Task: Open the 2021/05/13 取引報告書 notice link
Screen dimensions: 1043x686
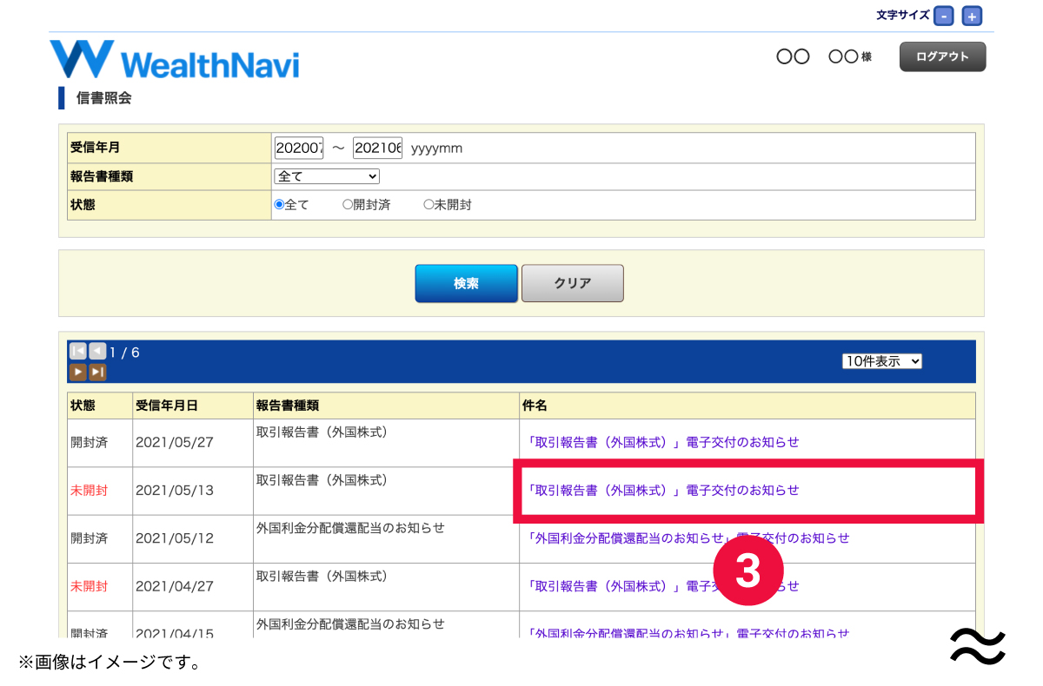Action: click(x=663, y=490)
